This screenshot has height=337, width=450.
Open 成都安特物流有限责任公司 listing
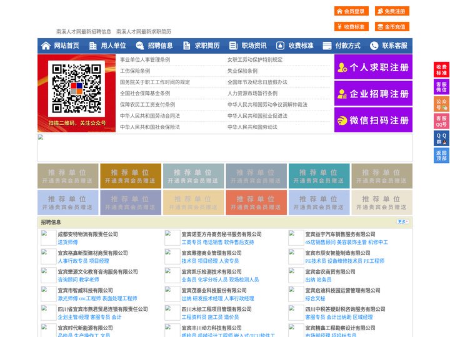pos(88,234)
